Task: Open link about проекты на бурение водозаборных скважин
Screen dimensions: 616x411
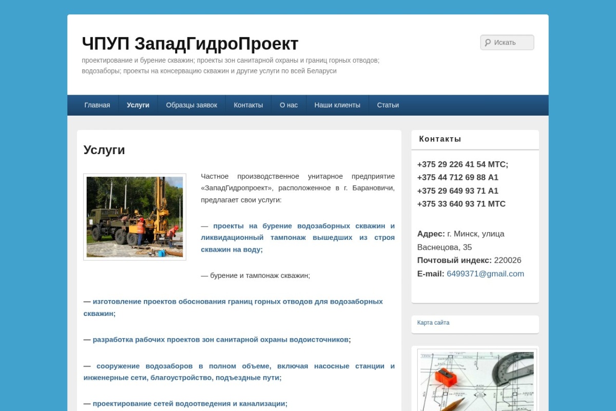Action: tap(298, 237)
